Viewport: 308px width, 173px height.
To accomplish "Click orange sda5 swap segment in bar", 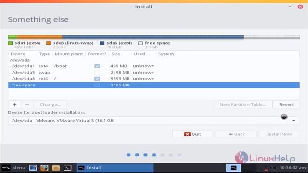I will pos(39,37).
